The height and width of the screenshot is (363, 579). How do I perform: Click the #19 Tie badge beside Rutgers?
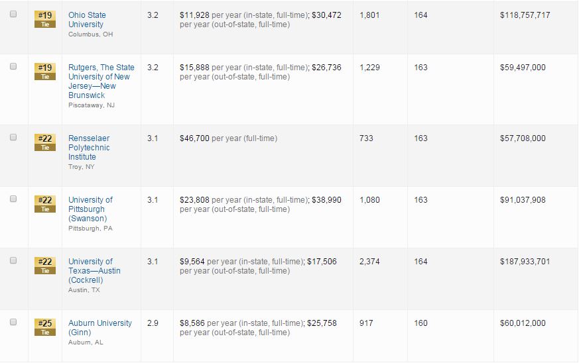[x=45, y=72]
